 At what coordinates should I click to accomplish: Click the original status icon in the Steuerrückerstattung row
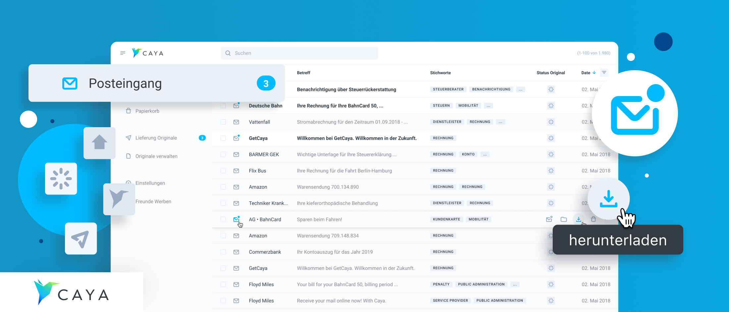point(551,89)
